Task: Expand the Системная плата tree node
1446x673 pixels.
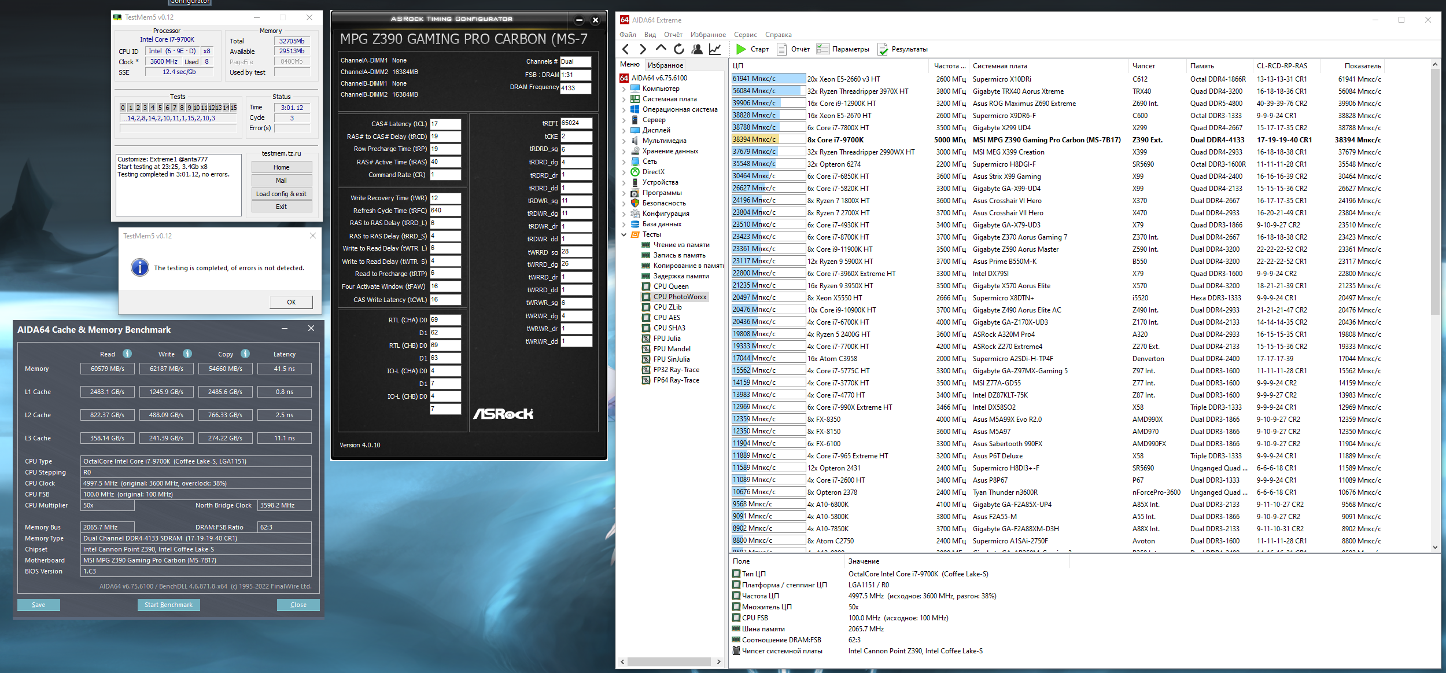Action: pyautogui.click(x=624, y=99)
